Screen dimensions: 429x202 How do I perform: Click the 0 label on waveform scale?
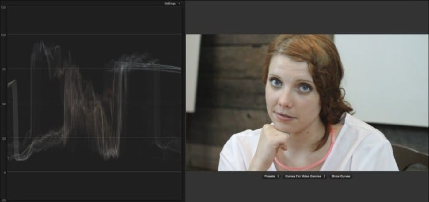(x=4, y=173)
